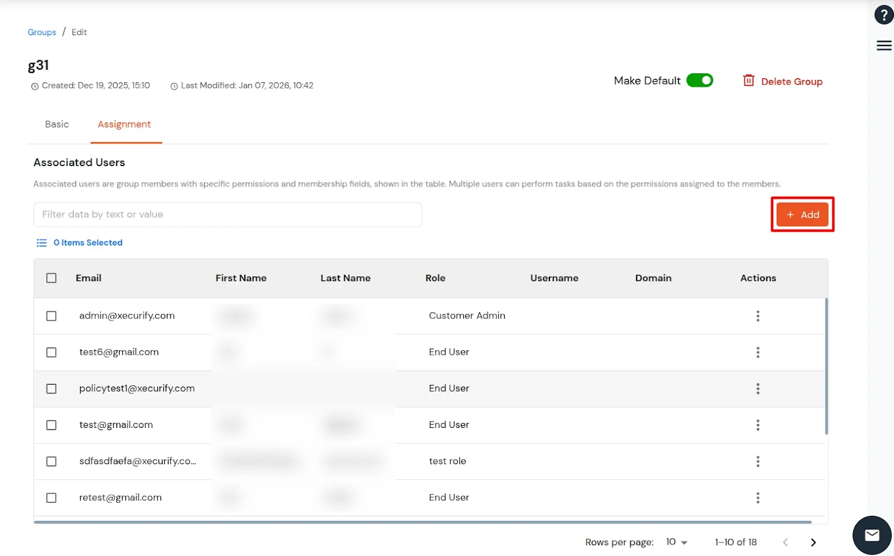Viewport: 894px width, 556px height.
Task: Click the Last Name column header
Action: point(345,278)
